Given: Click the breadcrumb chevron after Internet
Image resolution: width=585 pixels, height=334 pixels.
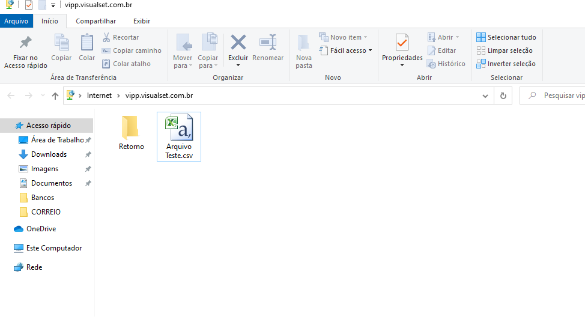Looking at the screenshot, I should pyautogui.click(x=118, y=96).
